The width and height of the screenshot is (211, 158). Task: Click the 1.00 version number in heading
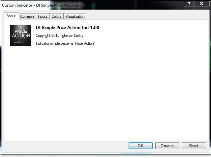(95, 28)
